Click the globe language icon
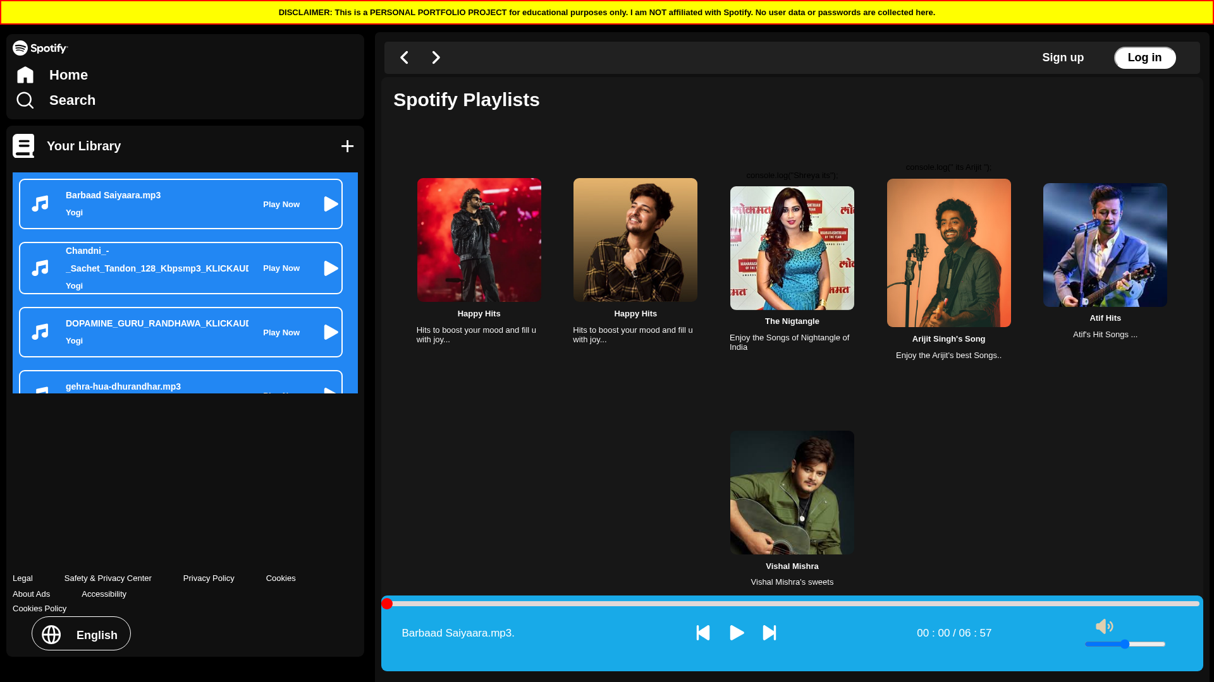1214x682 pixels. (x=51, y=635)
